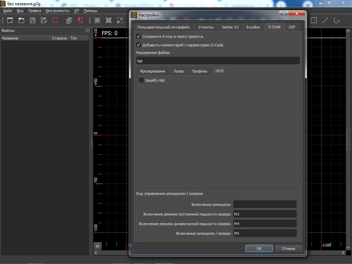Viewport: 352px width, 264px height.
Task: Click the toolbar overflow chevron at right
Action: [349, 20]
